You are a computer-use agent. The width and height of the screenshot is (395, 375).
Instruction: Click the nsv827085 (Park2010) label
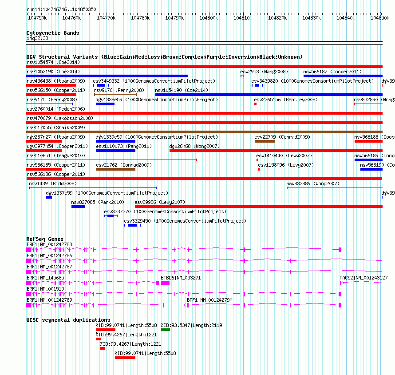point(98,202)
